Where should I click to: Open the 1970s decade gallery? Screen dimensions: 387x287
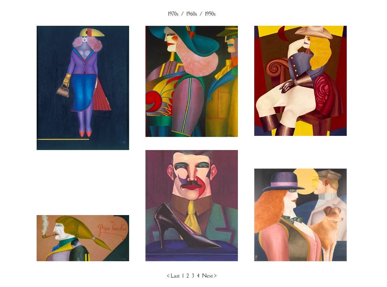click(173, 14)
